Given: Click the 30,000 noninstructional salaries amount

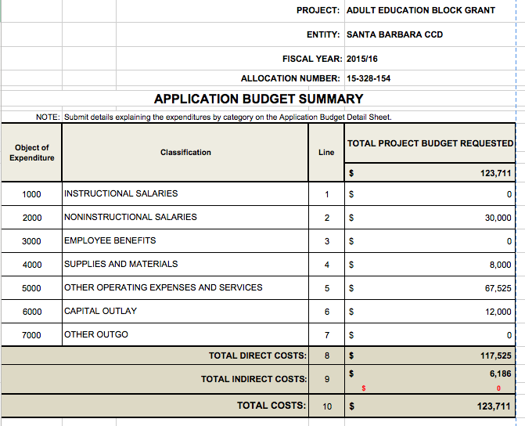Looking at the screenshot, I should [x=498, y=218].
